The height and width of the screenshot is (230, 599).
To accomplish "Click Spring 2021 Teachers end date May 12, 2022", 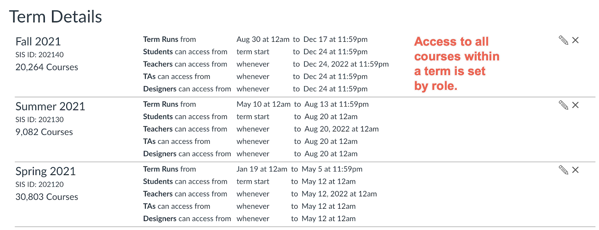I will coord(339,194).
